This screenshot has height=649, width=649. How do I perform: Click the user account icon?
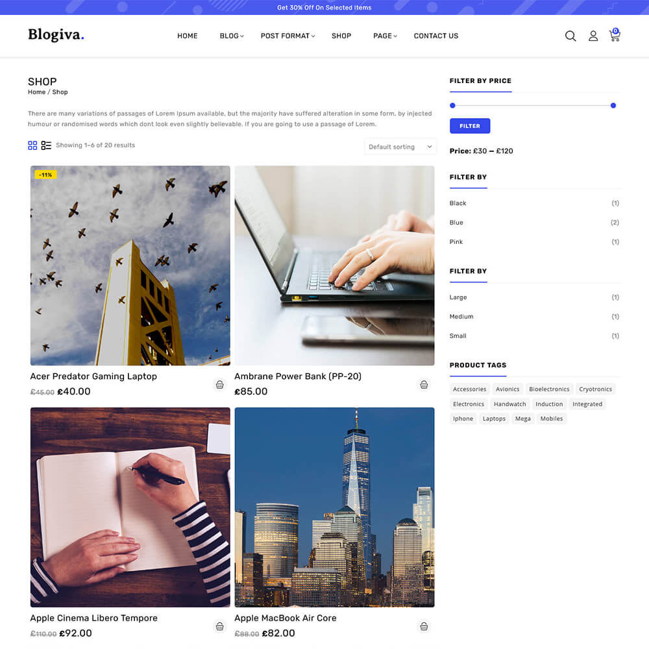[593, 36]
